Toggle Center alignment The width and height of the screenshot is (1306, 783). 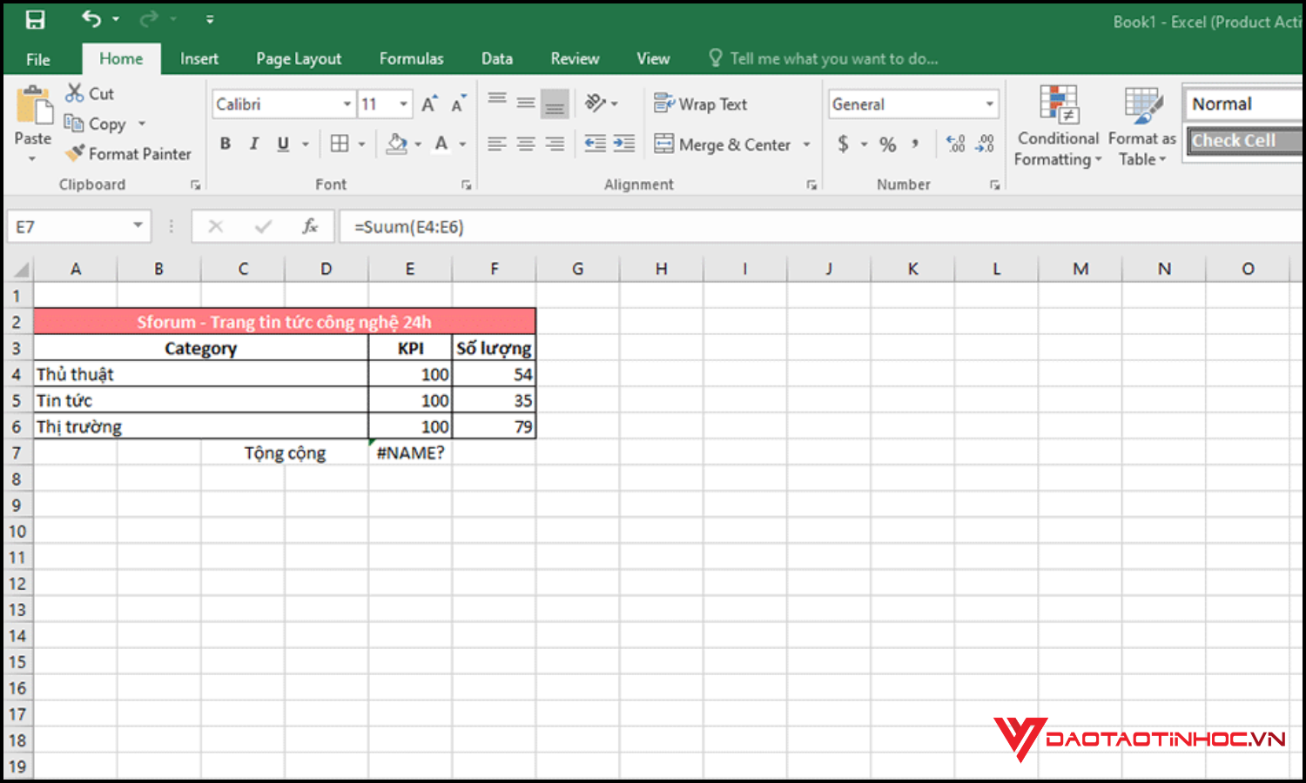pos(526,144)
